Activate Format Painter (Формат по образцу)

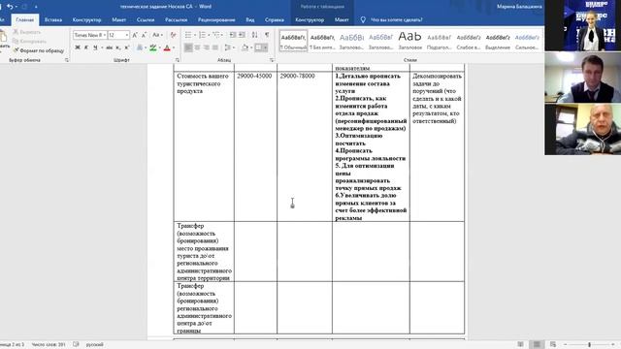[39, 50]
